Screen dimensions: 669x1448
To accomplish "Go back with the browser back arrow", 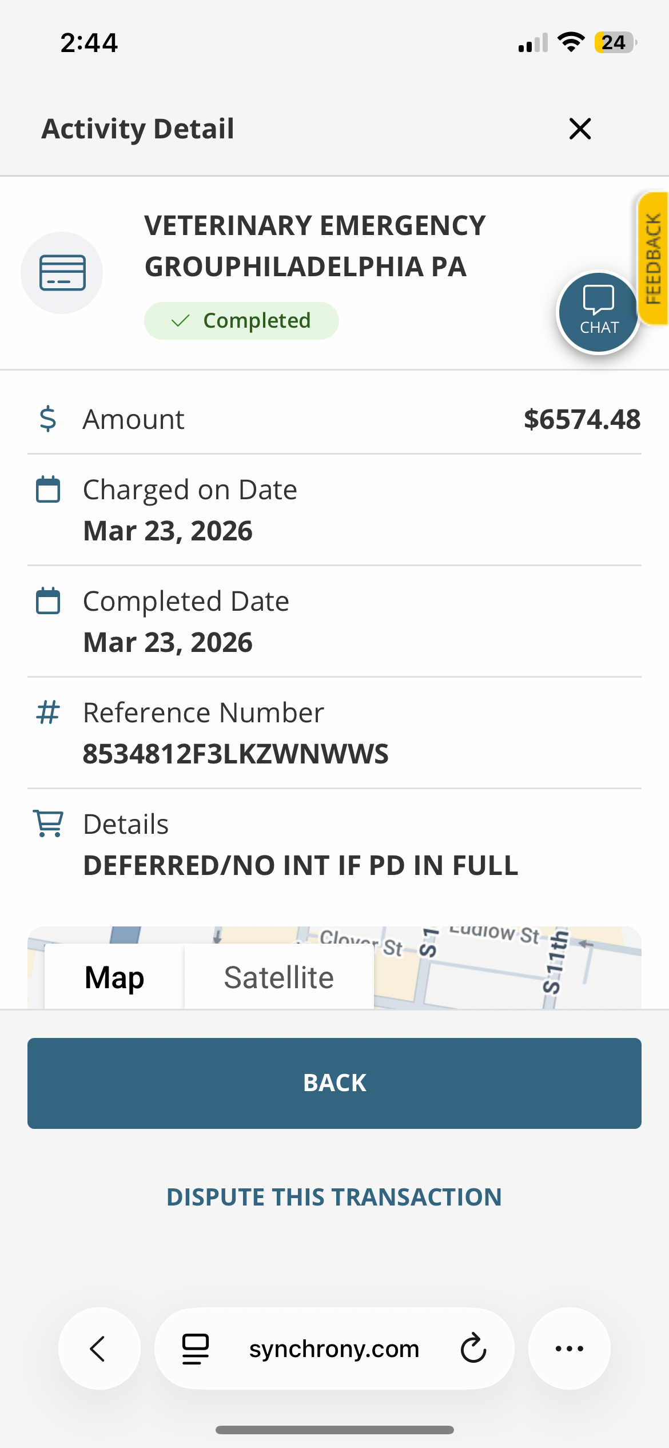I will [99, 1348].
